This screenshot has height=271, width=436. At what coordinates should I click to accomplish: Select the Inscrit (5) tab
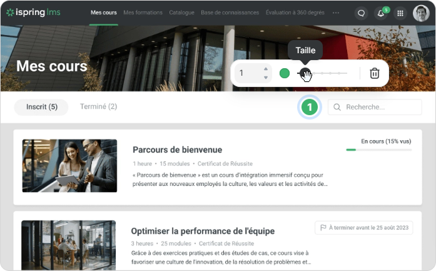tap(42, 107)
